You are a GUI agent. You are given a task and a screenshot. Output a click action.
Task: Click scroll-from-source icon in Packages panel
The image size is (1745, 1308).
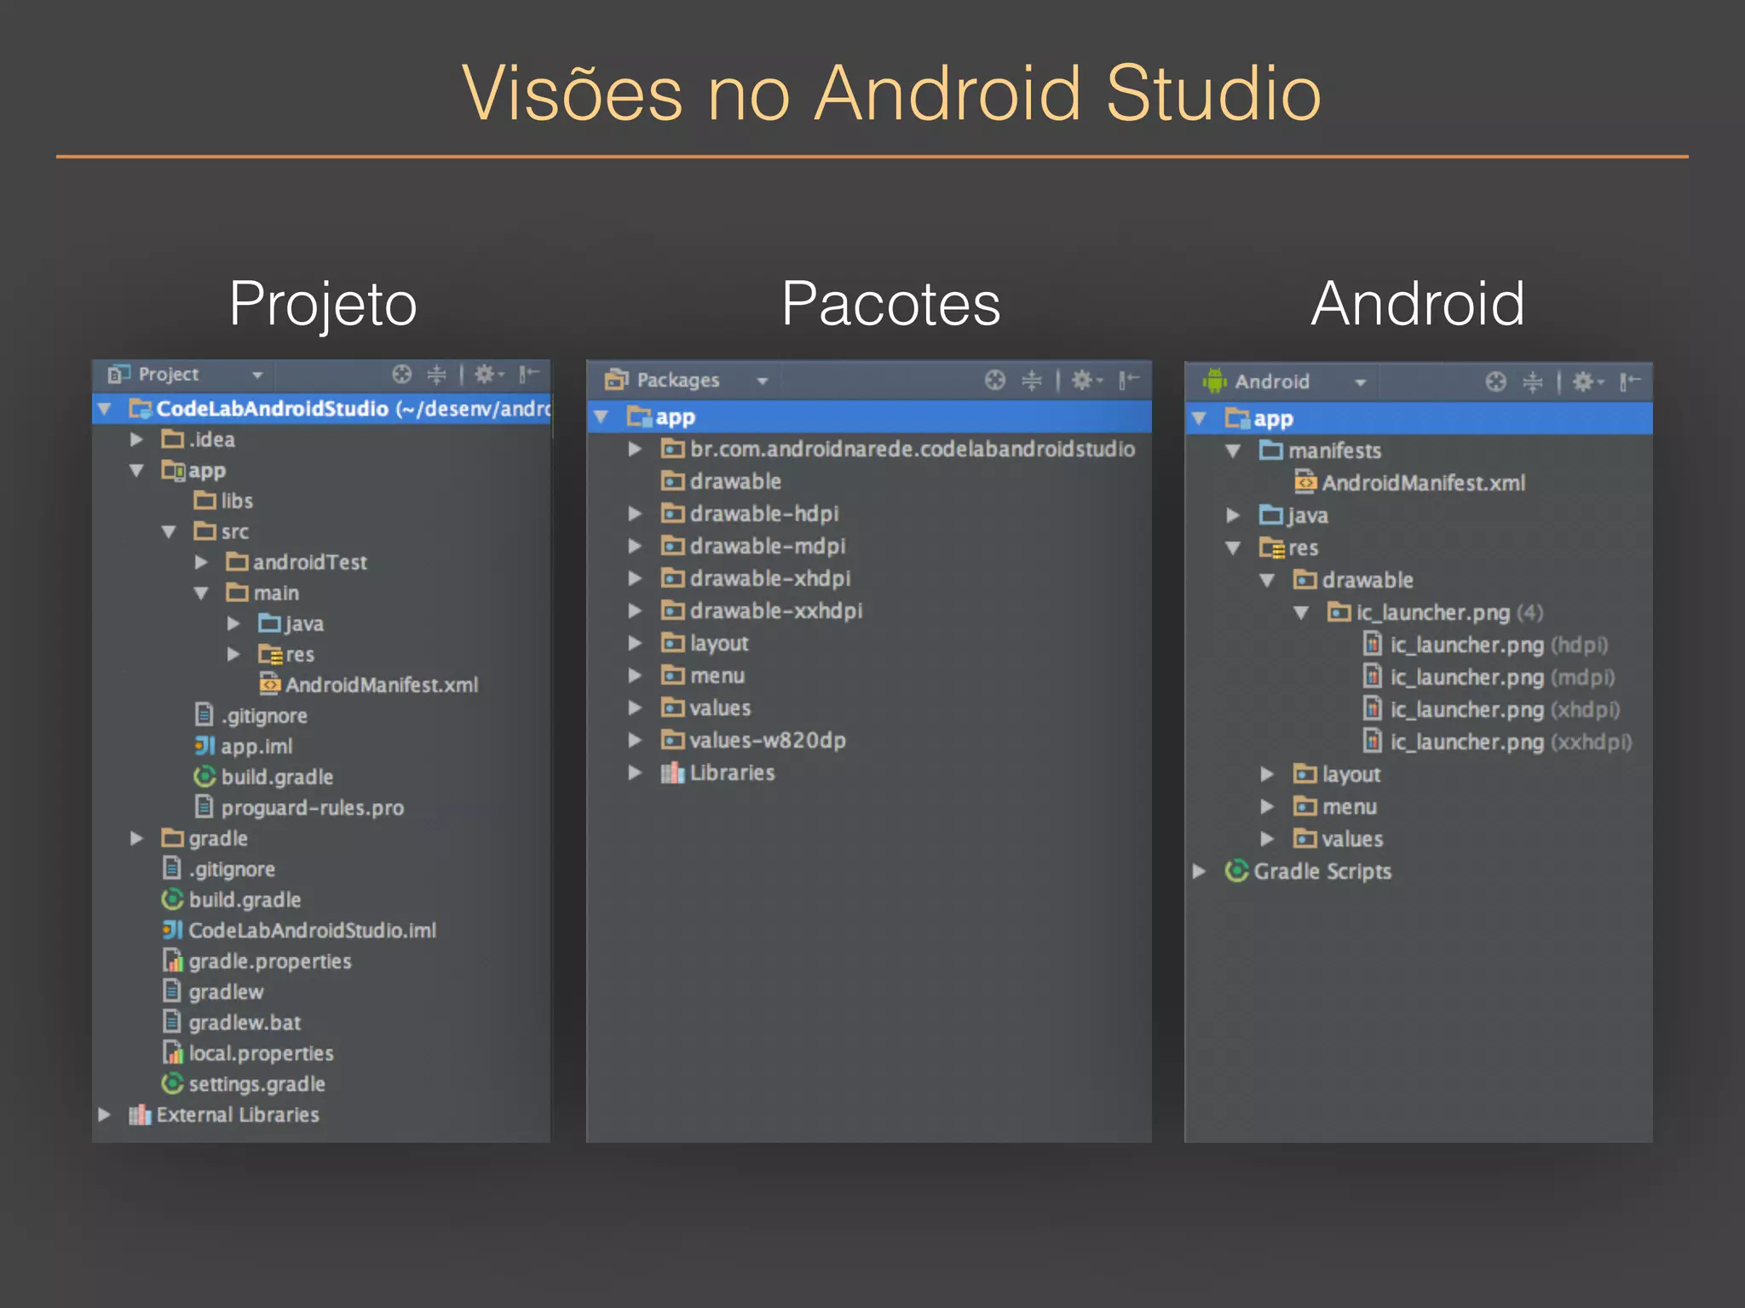tap(995, 380)
